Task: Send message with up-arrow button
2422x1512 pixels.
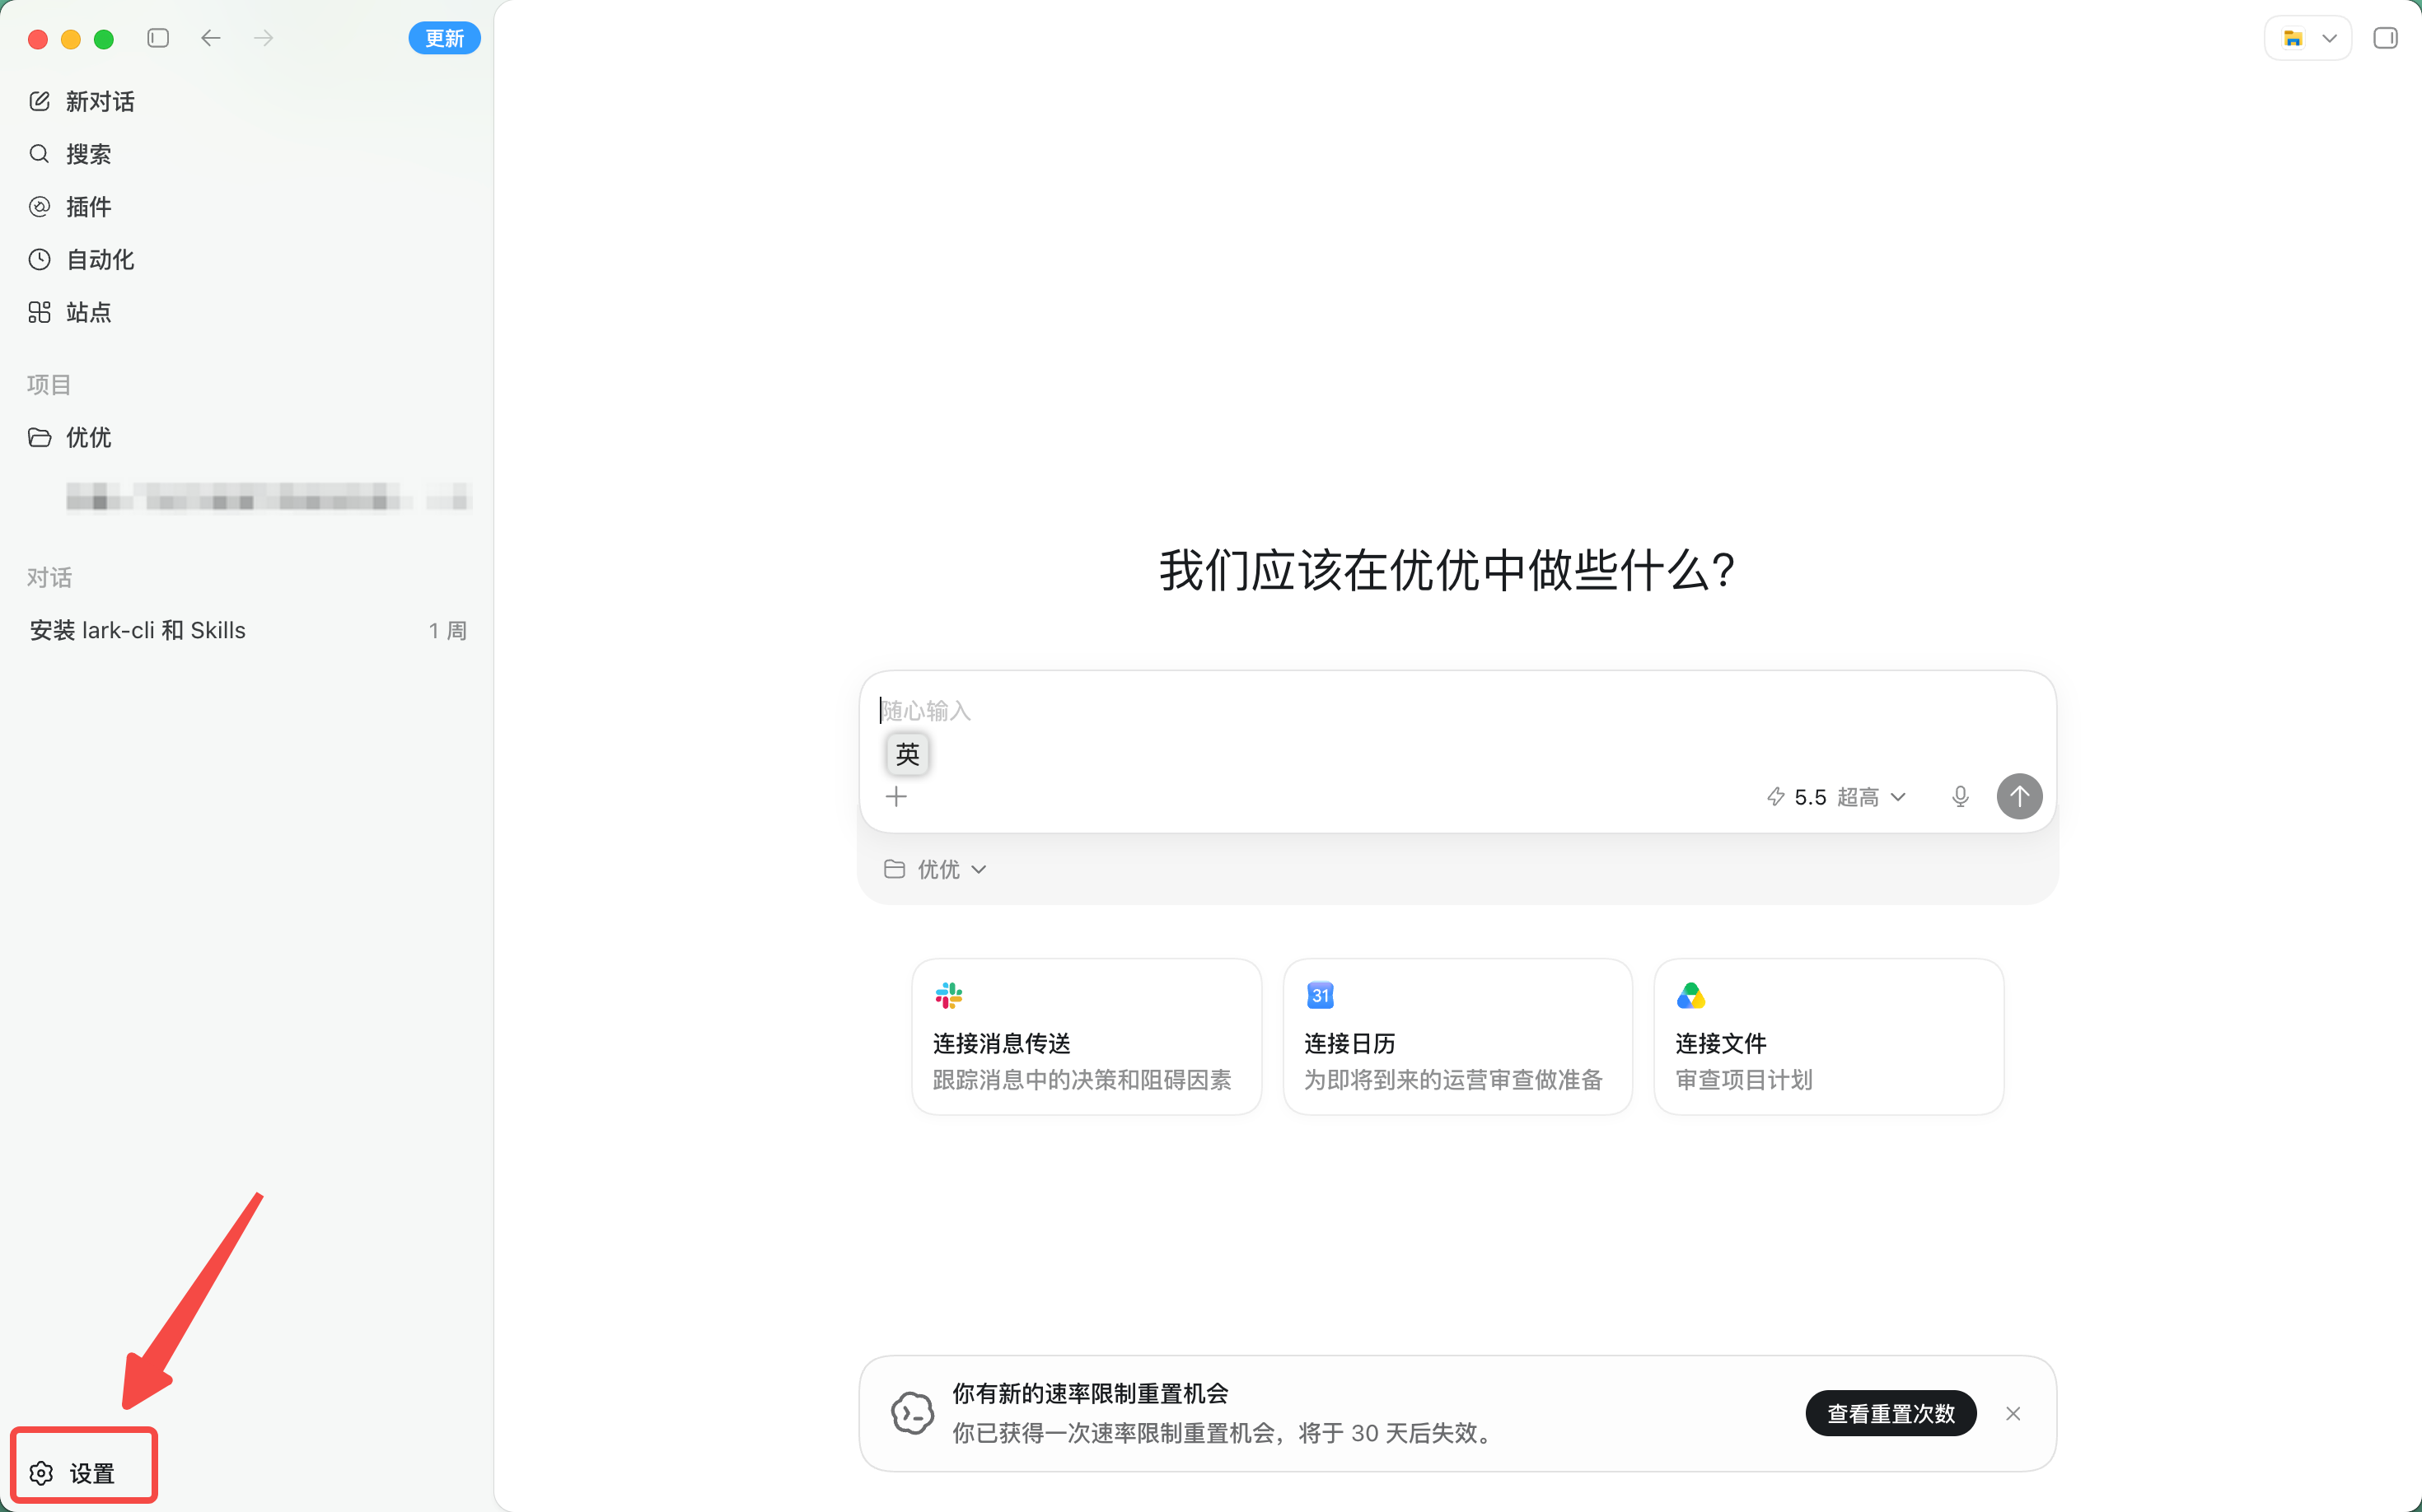Action: click(x=2019, y=797)
